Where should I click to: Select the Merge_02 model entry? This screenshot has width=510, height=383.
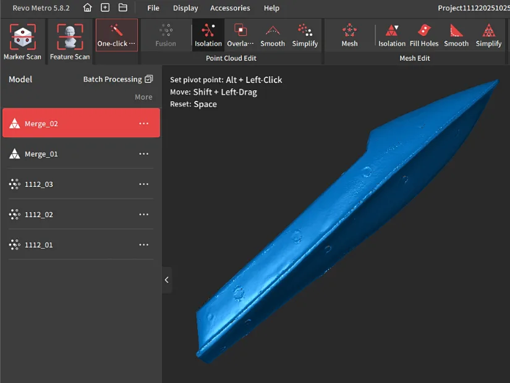[x=74, y=123]
